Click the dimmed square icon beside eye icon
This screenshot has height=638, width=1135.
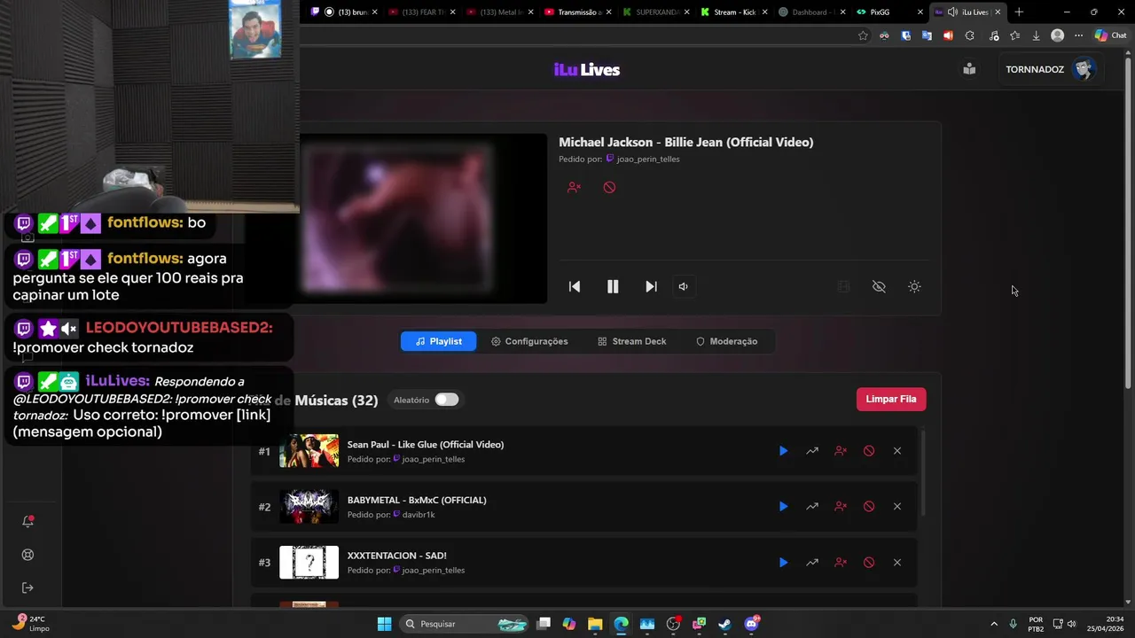tap(843, 286)
